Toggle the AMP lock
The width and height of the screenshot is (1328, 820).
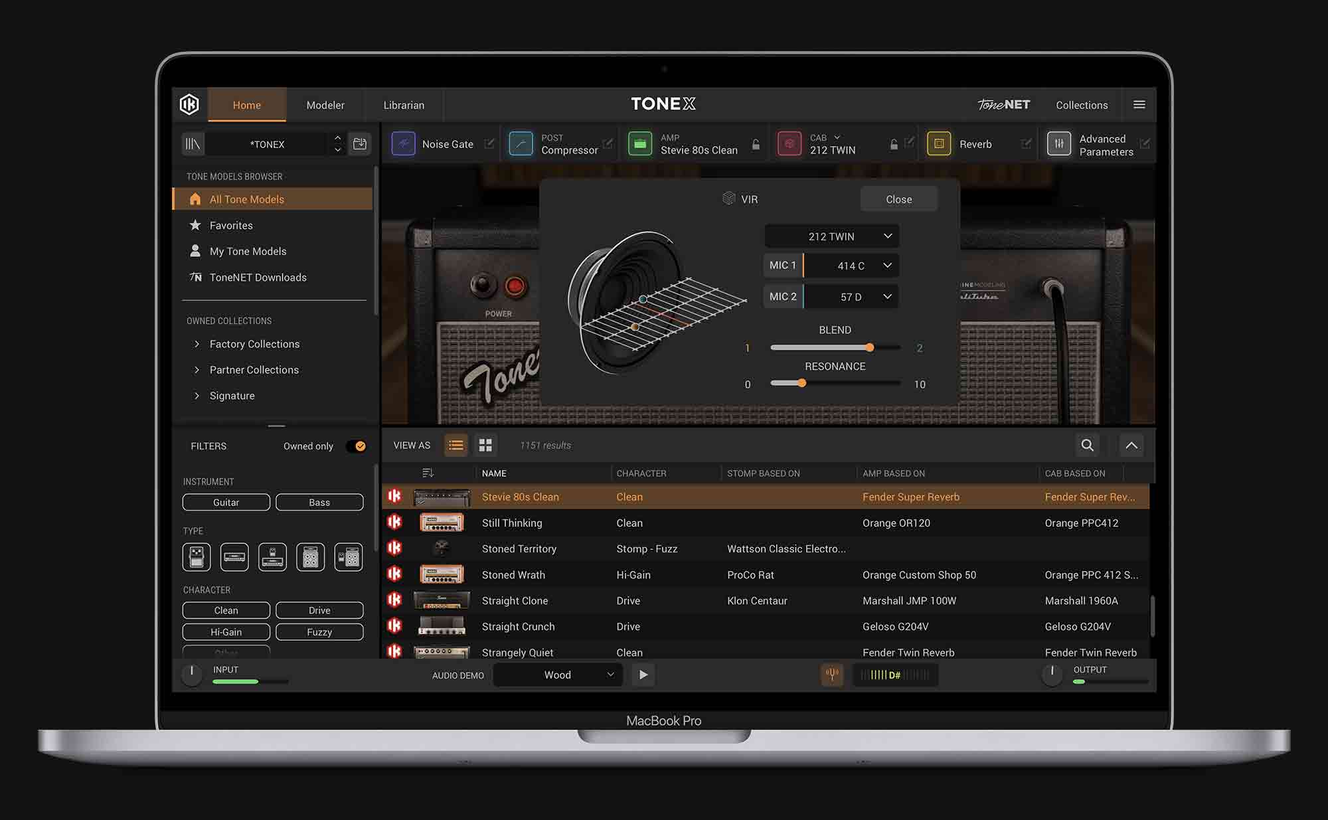click(x=756, y=144)
